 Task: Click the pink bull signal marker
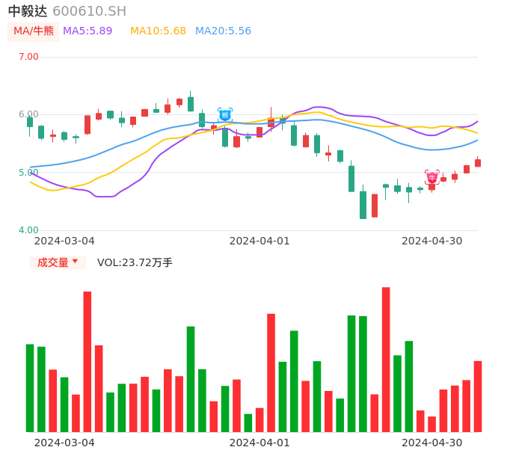coord(432,177)
